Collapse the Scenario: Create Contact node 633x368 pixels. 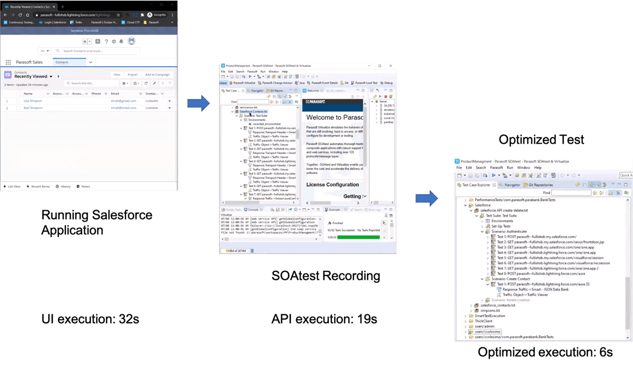(482, 279)
